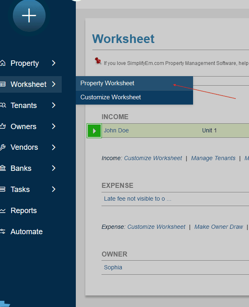Screen dimensions: 249x307
Task: Select Customize Worksheet from the submenu
Action: [x=111, y=97]
